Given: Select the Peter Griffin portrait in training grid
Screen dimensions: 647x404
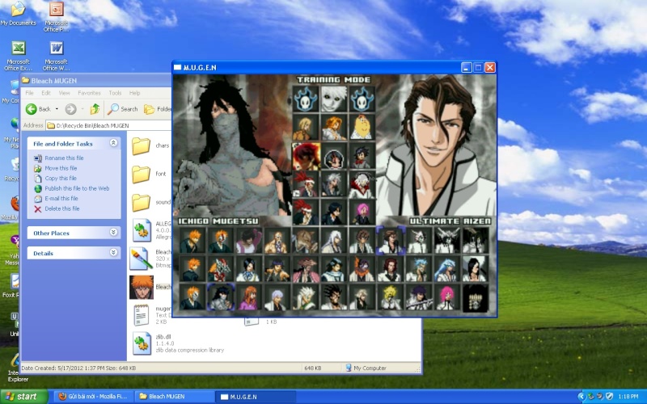Looking at the screenshot, I should point(362,128).
